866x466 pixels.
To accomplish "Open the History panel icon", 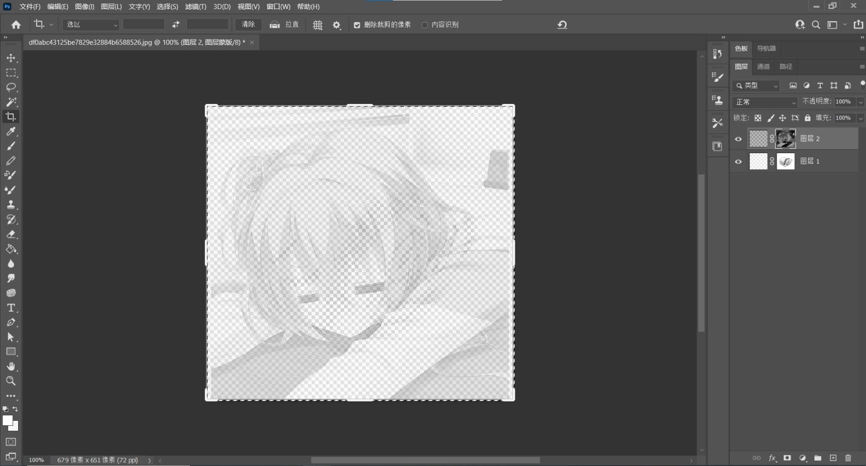I will coord(717,54).
